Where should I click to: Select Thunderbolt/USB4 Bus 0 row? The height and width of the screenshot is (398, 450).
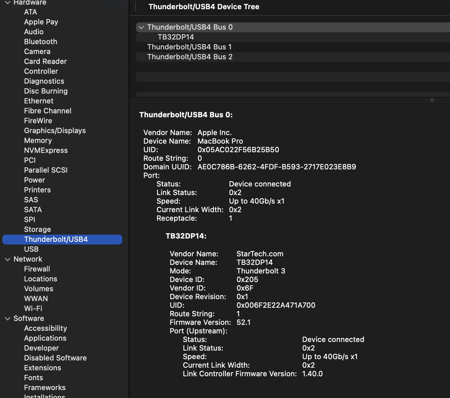coord(293,27)
